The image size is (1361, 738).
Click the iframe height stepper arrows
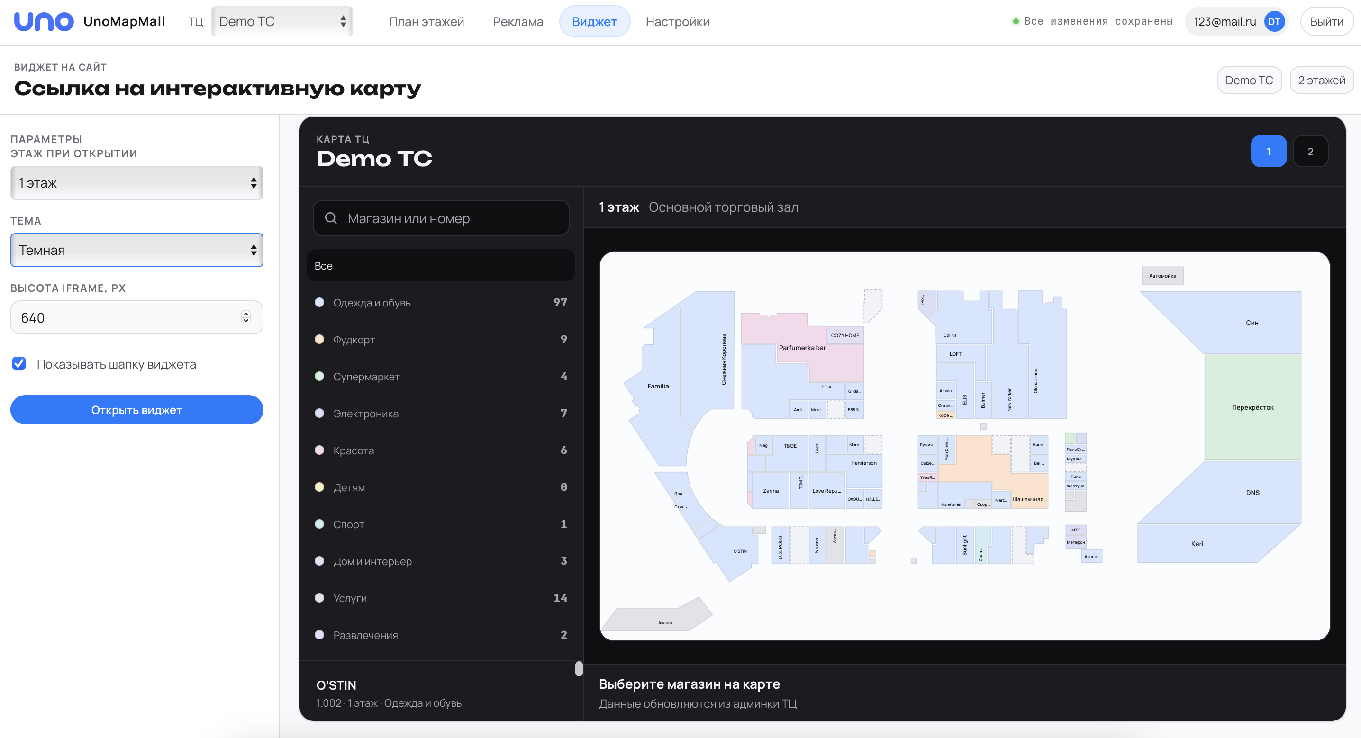coord(245,317)
